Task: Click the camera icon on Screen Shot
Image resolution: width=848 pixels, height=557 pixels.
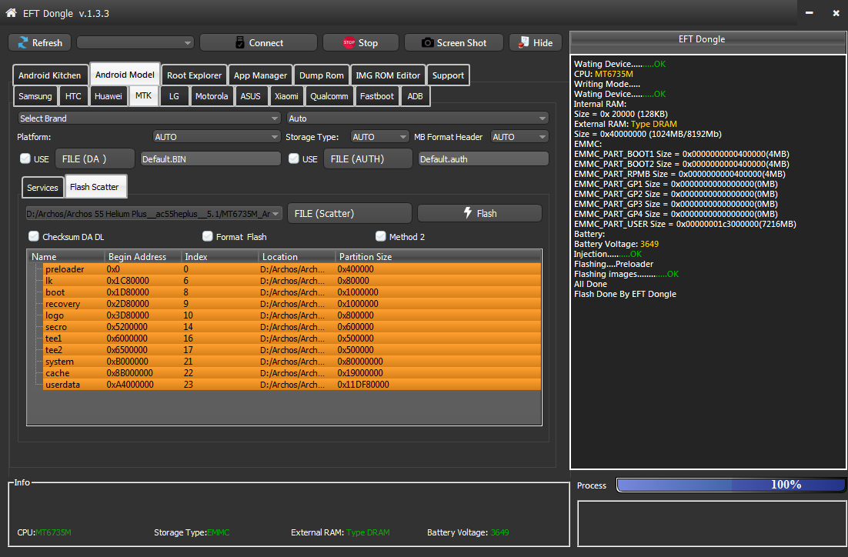Action: pyautogui.click(x=427, y=43)
